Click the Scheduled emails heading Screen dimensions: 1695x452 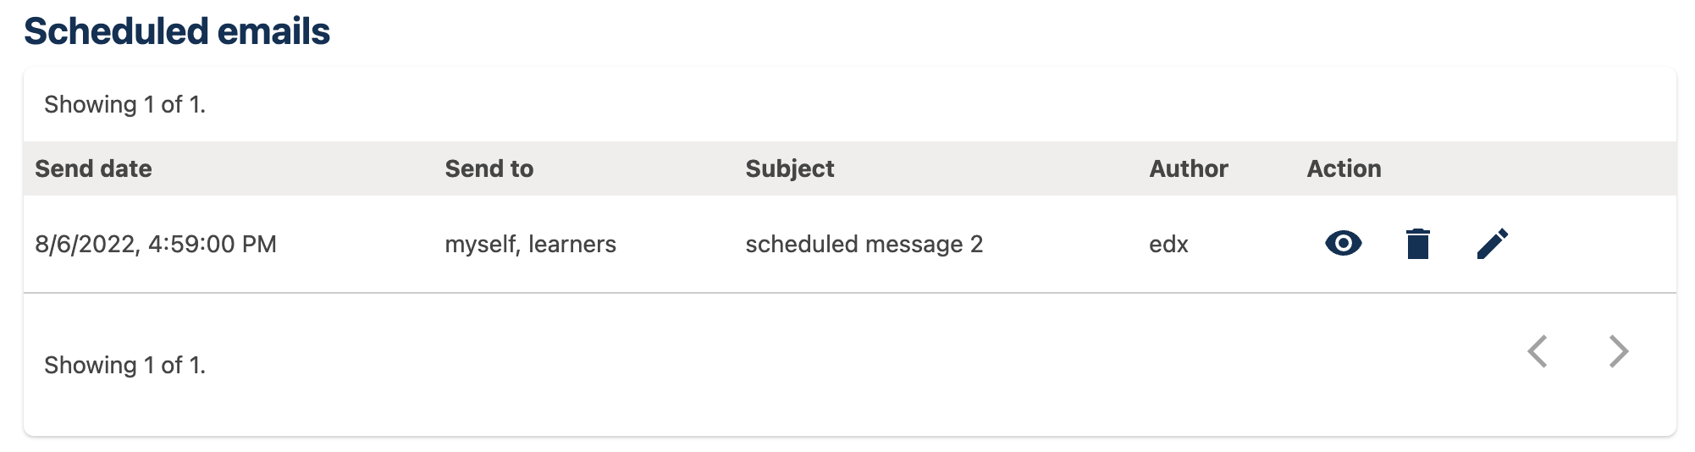177,31
